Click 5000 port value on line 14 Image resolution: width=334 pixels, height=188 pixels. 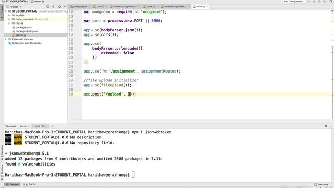click(156, 21)
